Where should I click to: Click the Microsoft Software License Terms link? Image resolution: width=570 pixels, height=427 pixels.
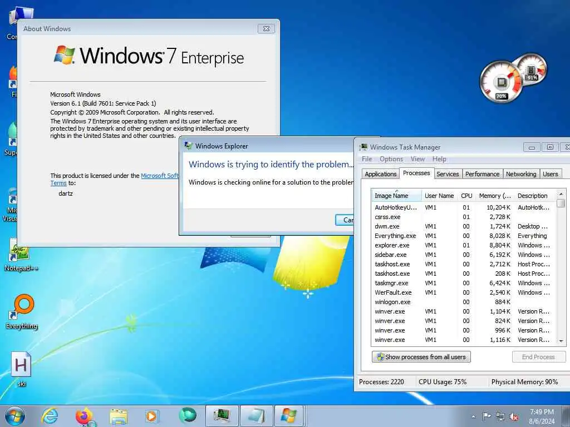coord(160,176)
